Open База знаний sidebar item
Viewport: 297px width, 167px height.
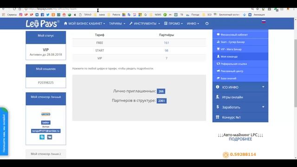240,78
